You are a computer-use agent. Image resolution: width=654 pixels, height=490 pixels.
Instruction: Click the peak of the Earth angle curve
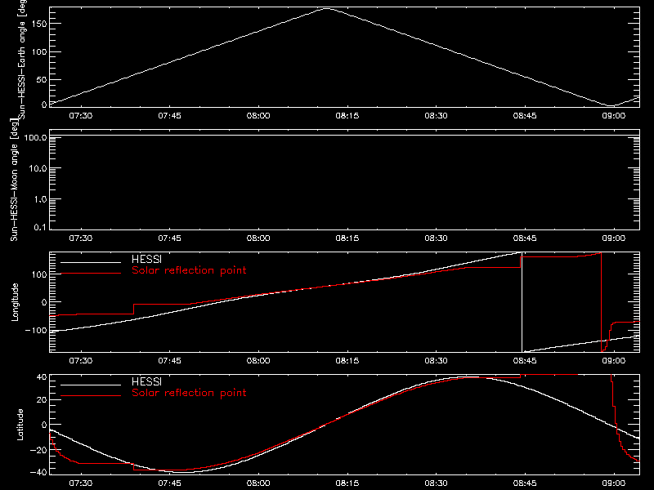point(326,8)
